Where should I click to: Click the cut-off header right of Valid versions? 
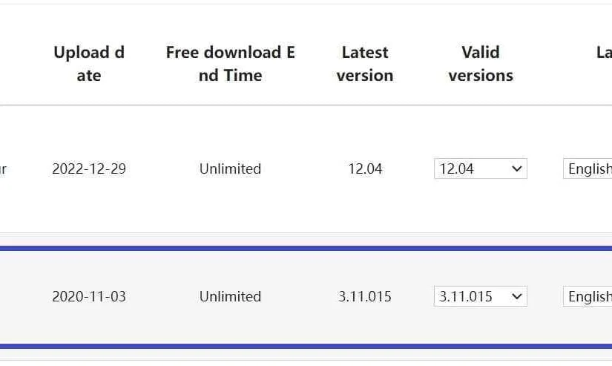click(x=604, y=53)
